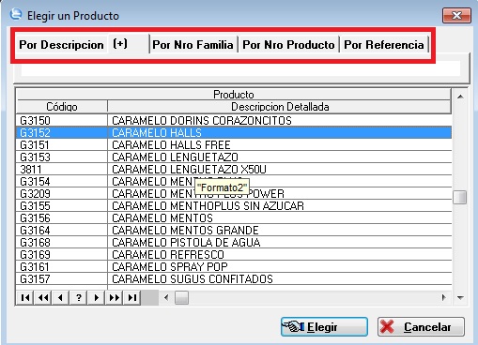Switch to Por Descripcion tab
The height and width of the screenshot is (345, 478).
pos(61,45)
